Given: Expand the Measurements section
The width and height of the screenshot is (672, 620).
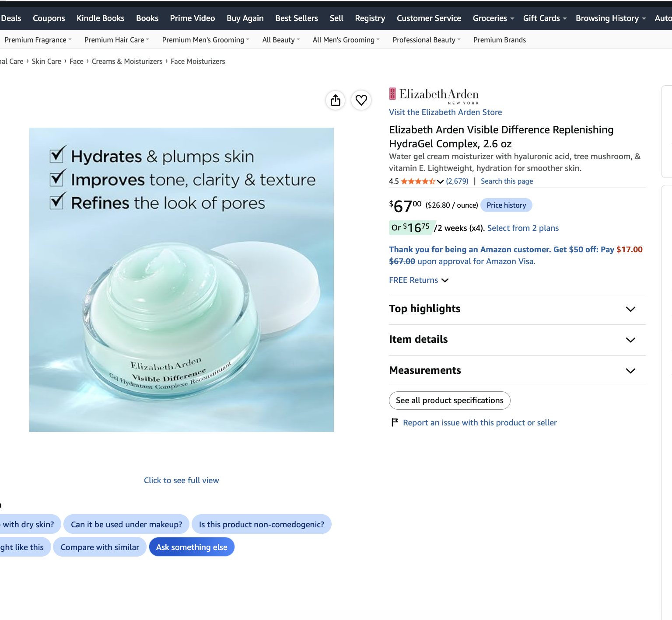Looking at the screenshot, I should pos(517,370).
